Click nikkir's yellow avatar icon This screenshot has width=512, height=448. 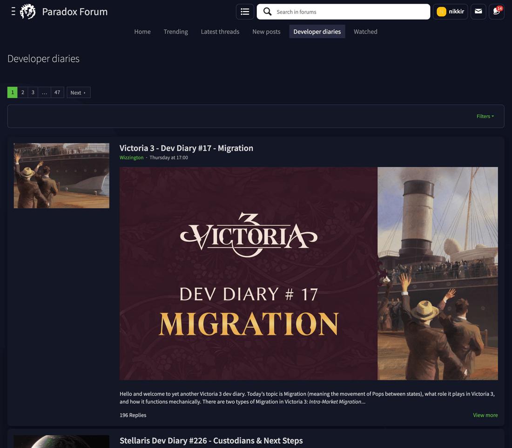coord(441,12)
